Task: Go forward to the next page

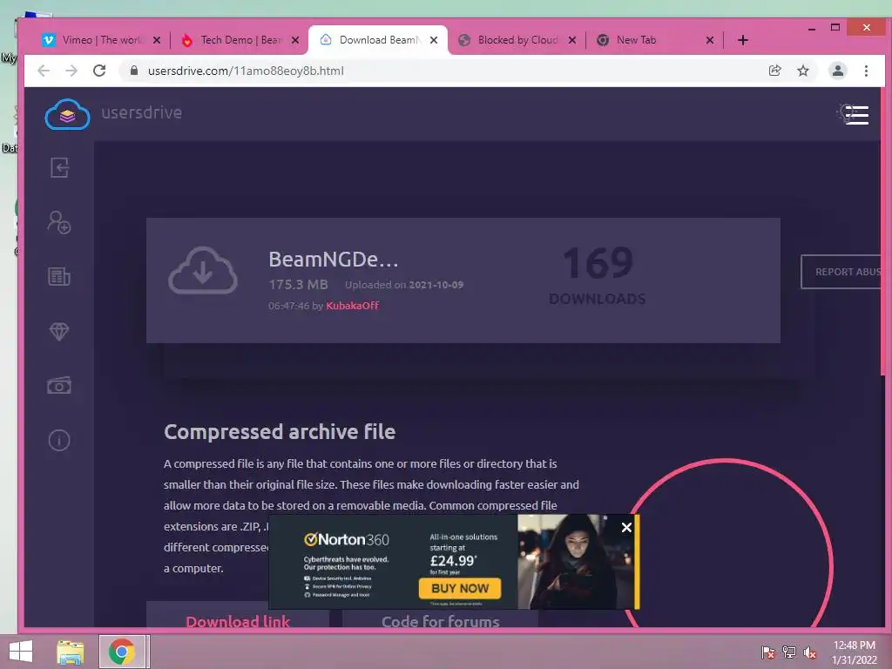Action: click(x=71, y=71)
